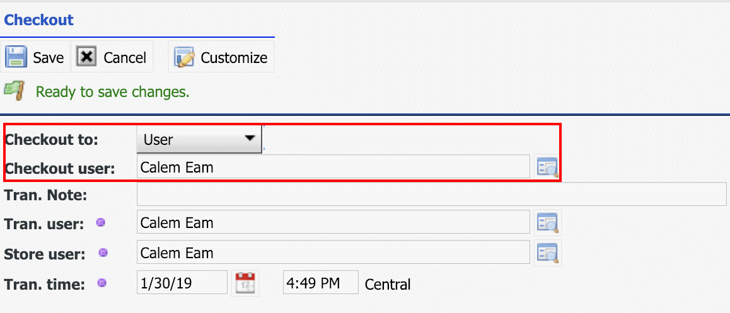730x313 pixels.
Task: Click the 4:49 PM time field
Action: [321, 282]
